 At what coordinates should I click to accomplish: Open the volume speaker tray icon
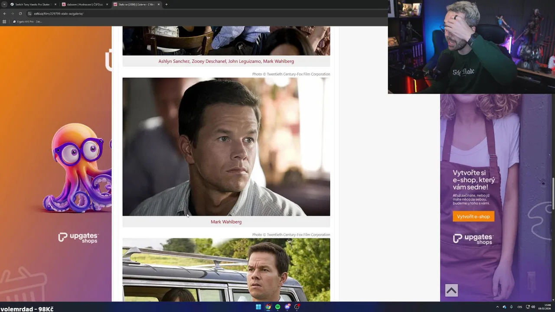(533, 307)
